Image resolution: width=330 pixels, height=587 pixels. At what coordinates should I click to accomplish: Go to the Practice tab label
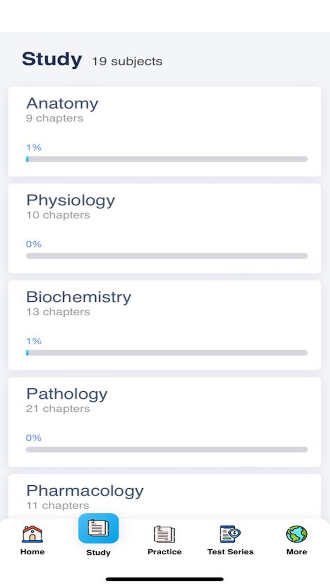164,552
